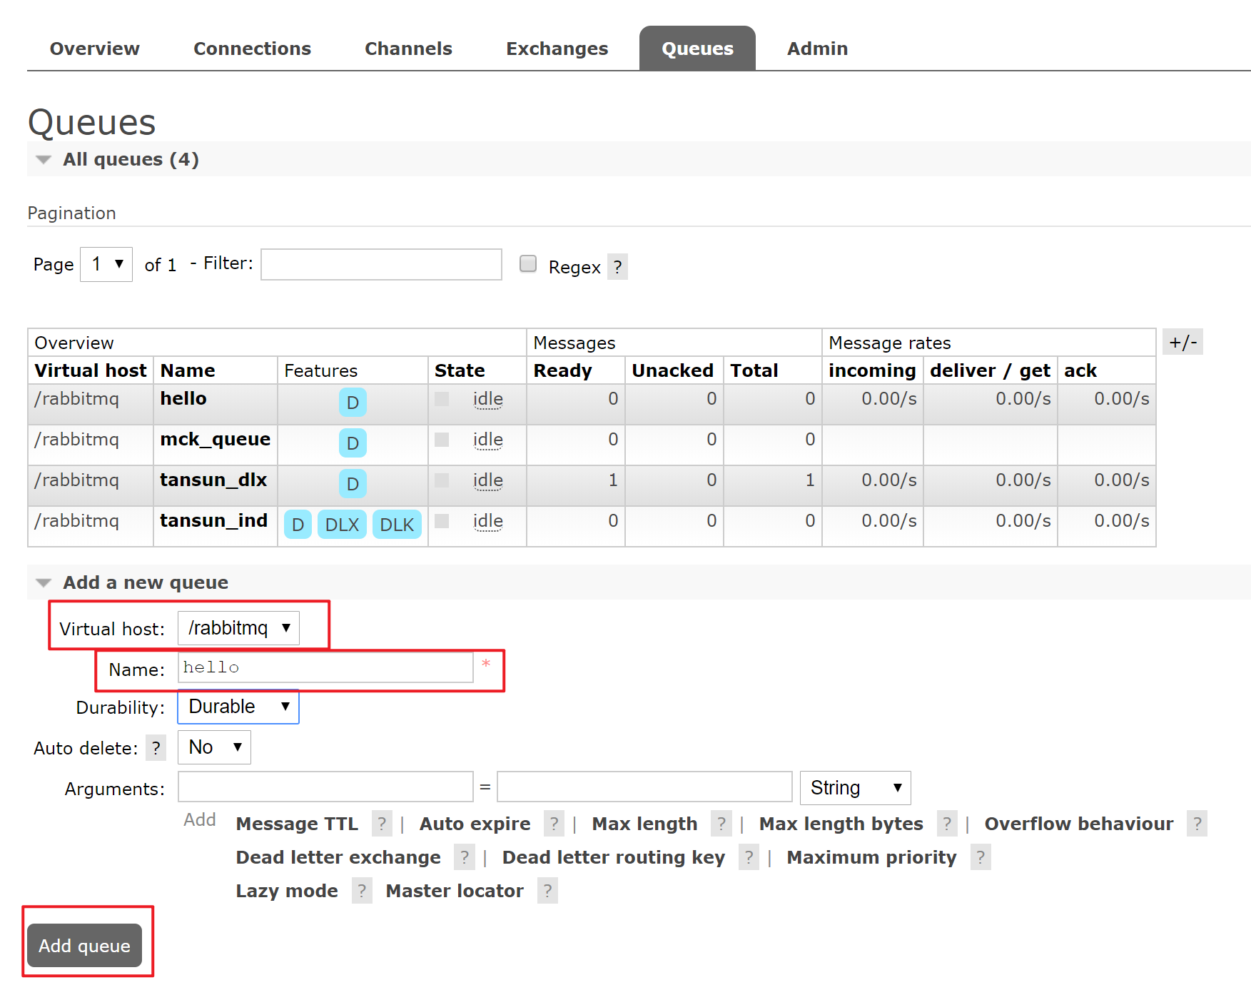
Task: Insert Message TTL argument
Action: pyautogui.click(x=298, y=824)
